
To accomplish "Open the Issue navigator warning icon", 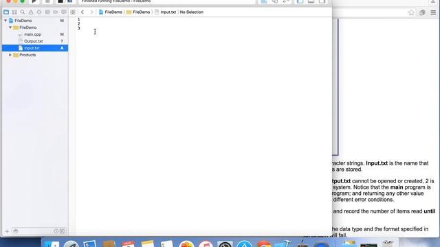I will pyautogui.click(x=31, y=12).
